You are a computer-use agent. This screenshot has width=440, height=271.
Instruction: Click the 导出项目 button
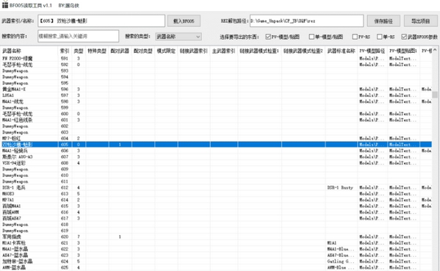420,21
